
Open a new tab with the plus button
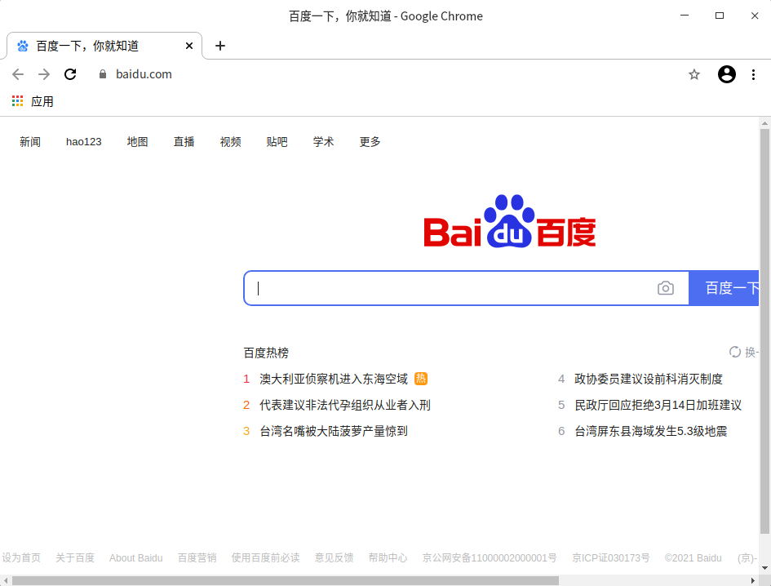[220, 46]
